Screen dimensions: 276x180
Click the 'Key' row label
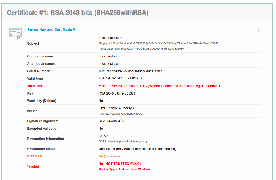tap(30, 93)
